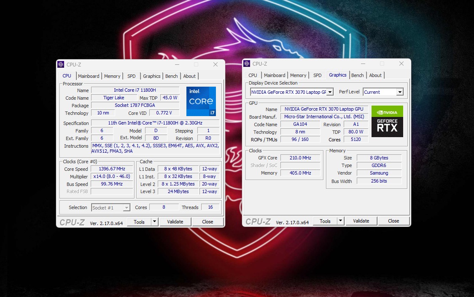Click the CPU-Z logo in left window footer
This screenshot has height=297, width=474.
coord(73,222)
